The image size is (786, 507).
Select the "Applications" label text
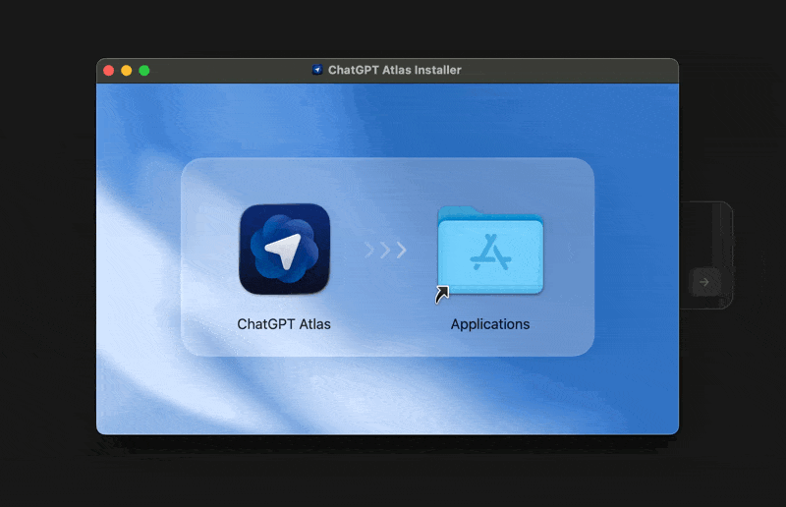pos(490,324)
